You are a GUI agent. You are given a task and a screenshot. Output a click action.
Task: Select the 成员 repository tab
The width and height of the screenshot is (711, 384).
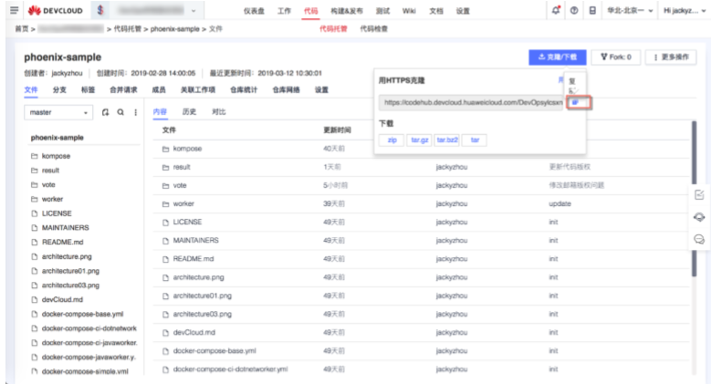pos(159,89)
